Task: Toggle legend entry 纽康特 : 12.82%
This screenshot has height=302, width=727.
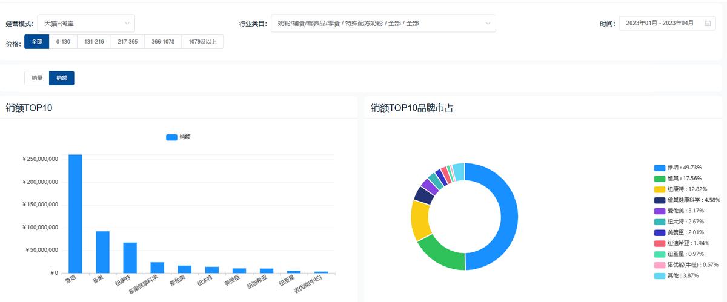Action: (680, 189)
